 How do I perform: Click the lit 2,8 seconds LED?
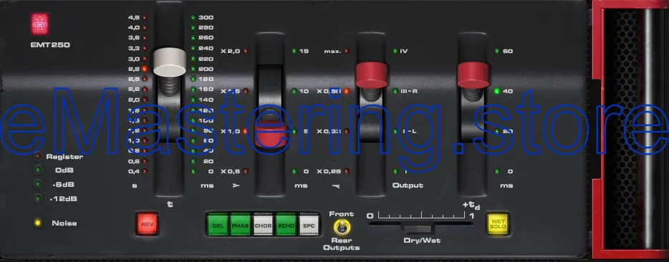click(145, 69)
